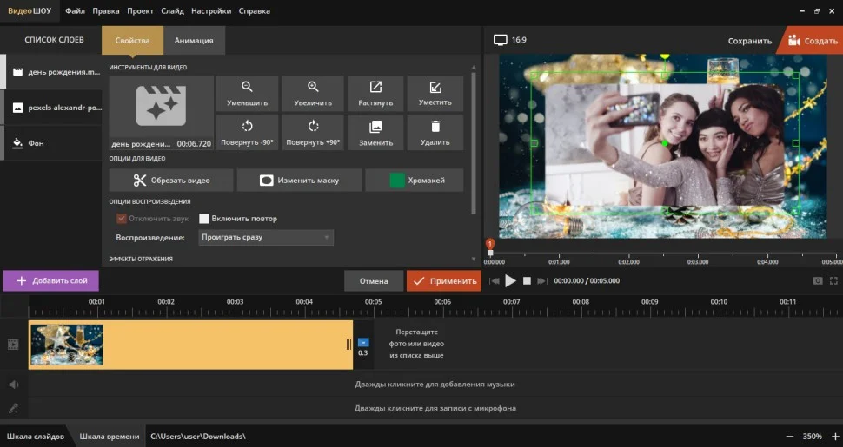The width and height of the screenshot is (843, 447).
Task: Switch to the Анимация tab
Action: coord(194,40)
